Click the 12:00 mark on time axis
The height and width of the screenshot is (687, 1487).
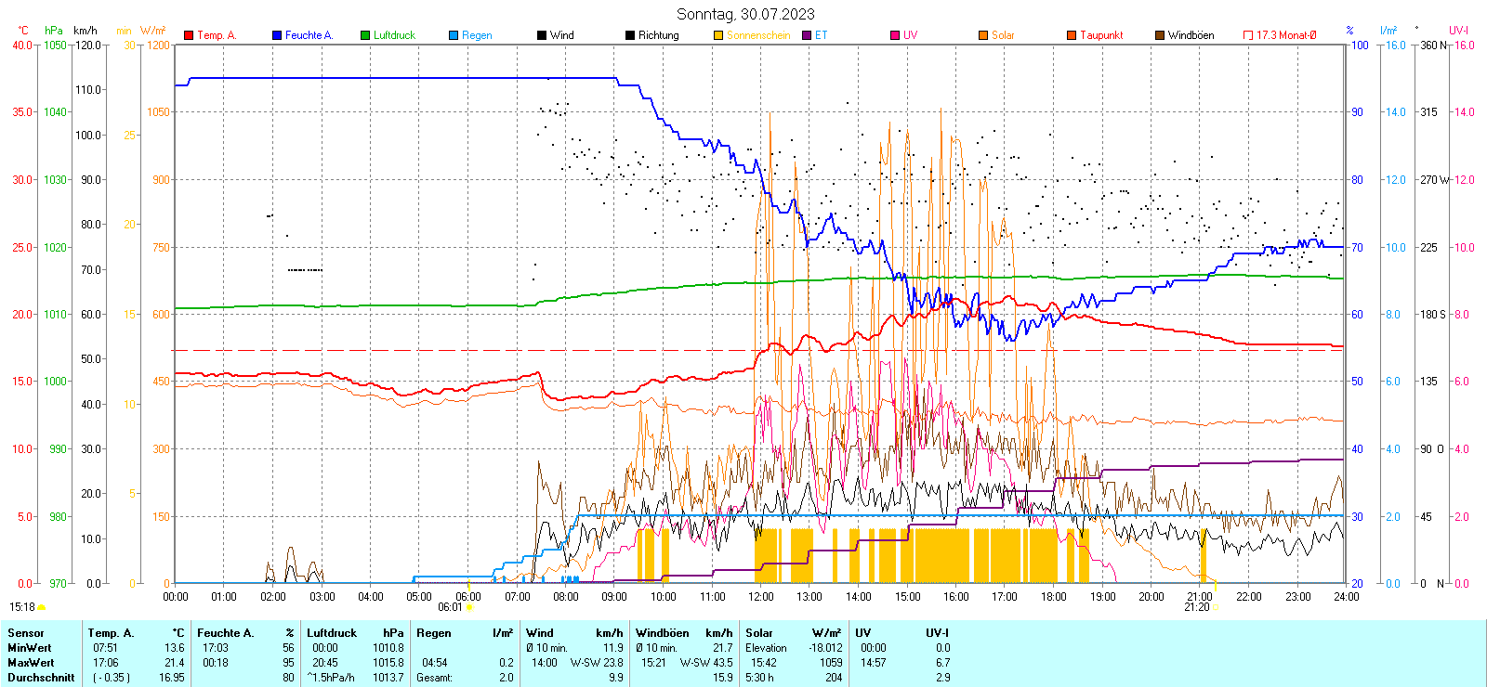(x=760, y=596)
